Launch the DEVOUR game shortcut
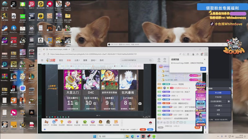This screenshot has width=248, height=139. click(50, 29)
